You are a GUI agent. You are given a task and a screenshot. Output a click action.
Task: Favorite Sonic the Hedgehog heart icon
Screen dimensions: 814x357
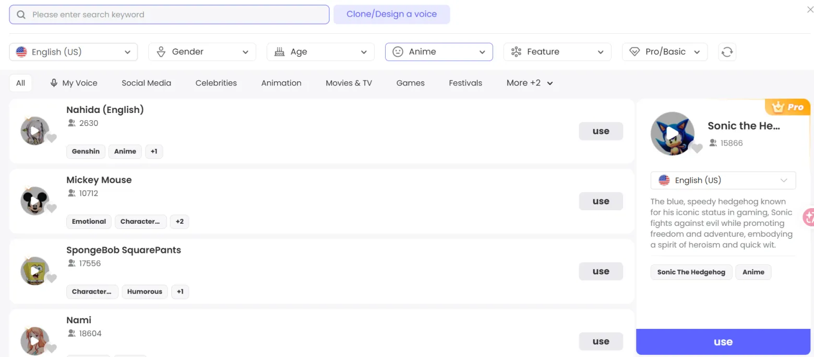[x=697, y=148]
